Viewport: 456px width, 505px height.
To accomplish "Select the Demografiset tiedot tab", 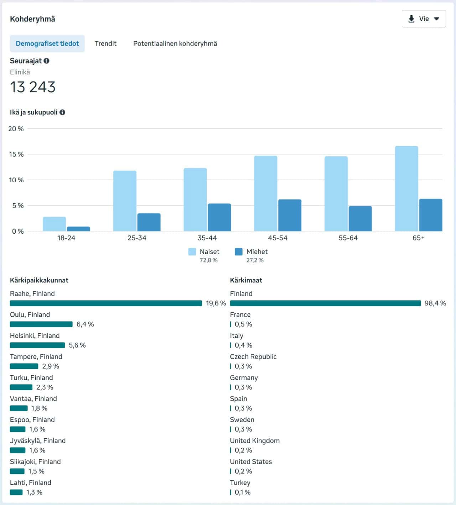I will click(47, 43).
